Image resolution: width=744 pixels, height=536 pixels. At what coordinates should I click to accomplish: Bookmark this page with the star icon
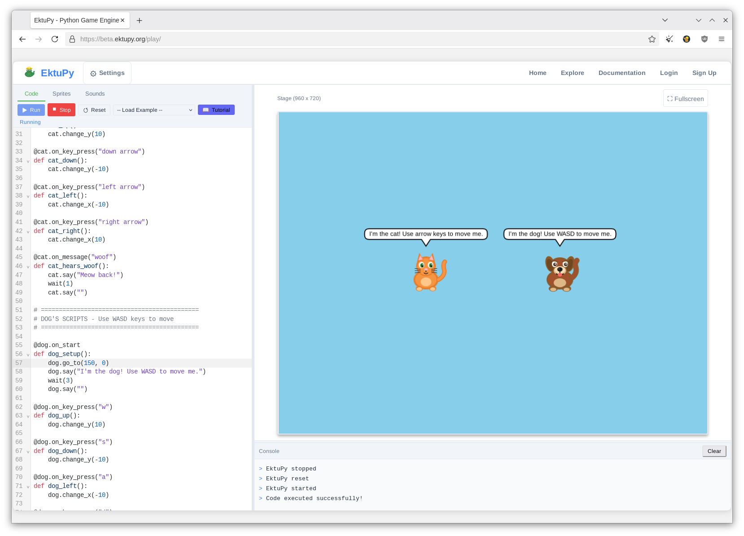tap(652, 39)
